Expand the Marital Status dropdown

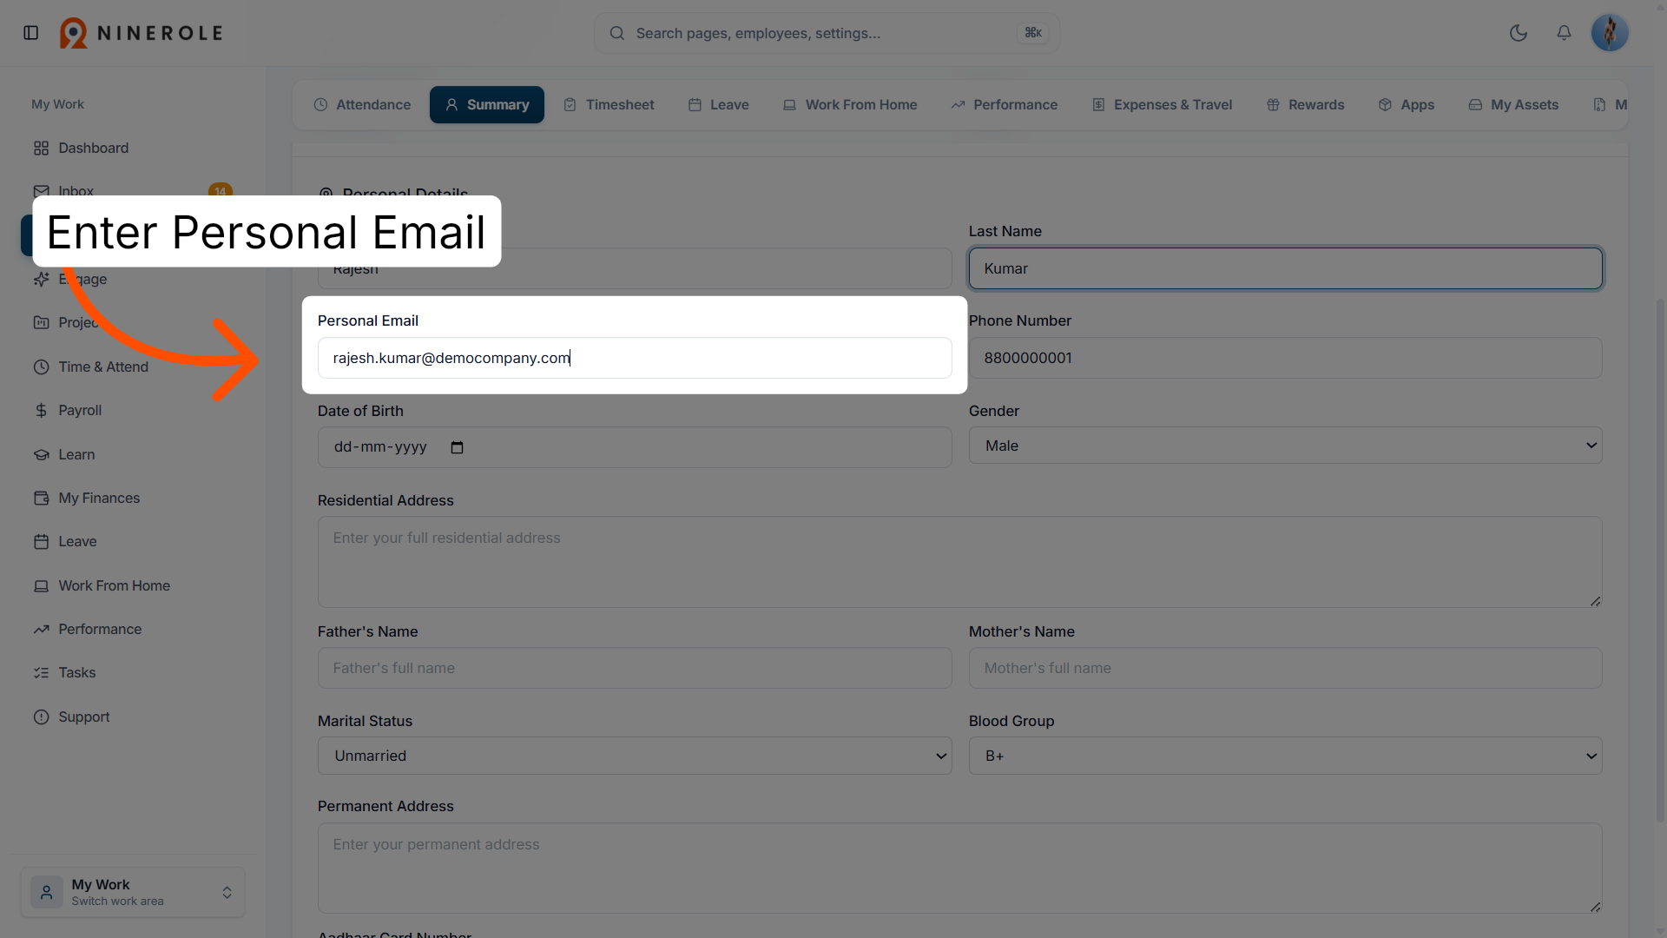635,756
